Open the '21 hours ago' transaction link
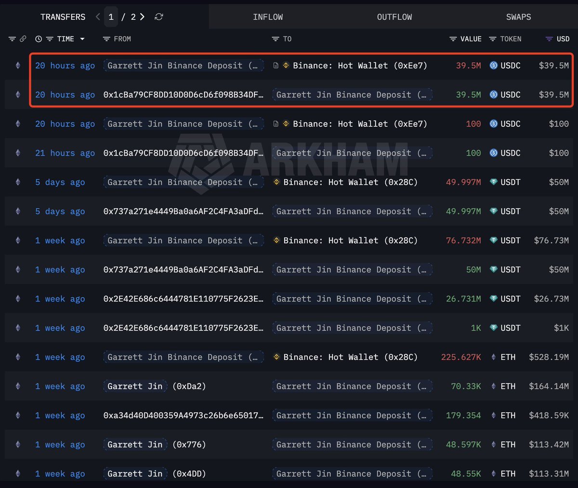Screen dimensions: 578x488 point(65,153)
